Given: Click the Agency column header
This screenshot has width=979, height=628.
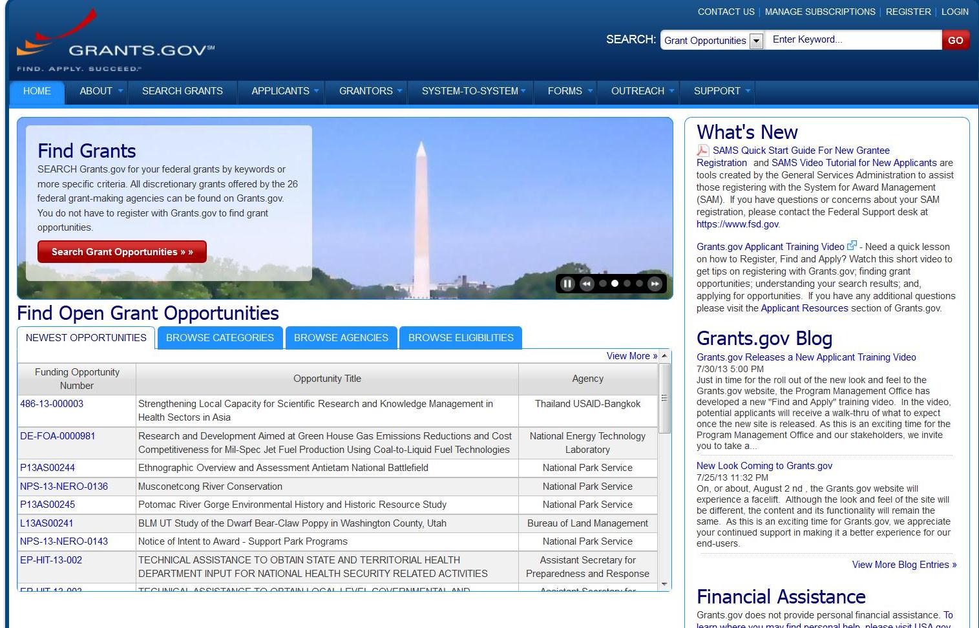Looking at the screenshot, I should click(587, 379).
